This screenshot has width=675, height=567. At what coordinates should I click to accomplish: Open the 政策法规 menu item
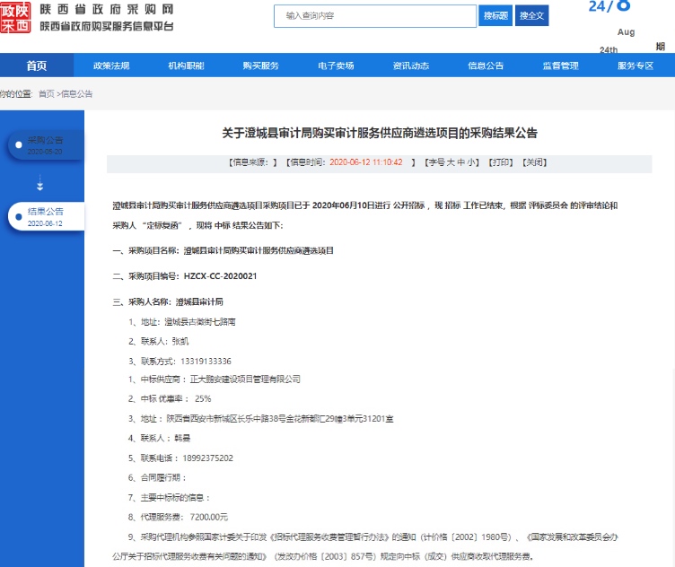111,65
